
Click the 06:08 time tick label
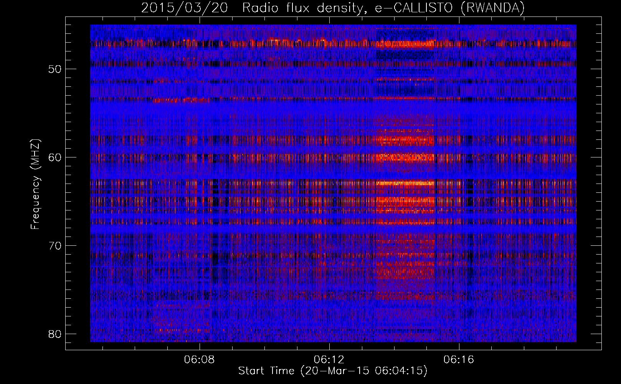coord(199,360)
